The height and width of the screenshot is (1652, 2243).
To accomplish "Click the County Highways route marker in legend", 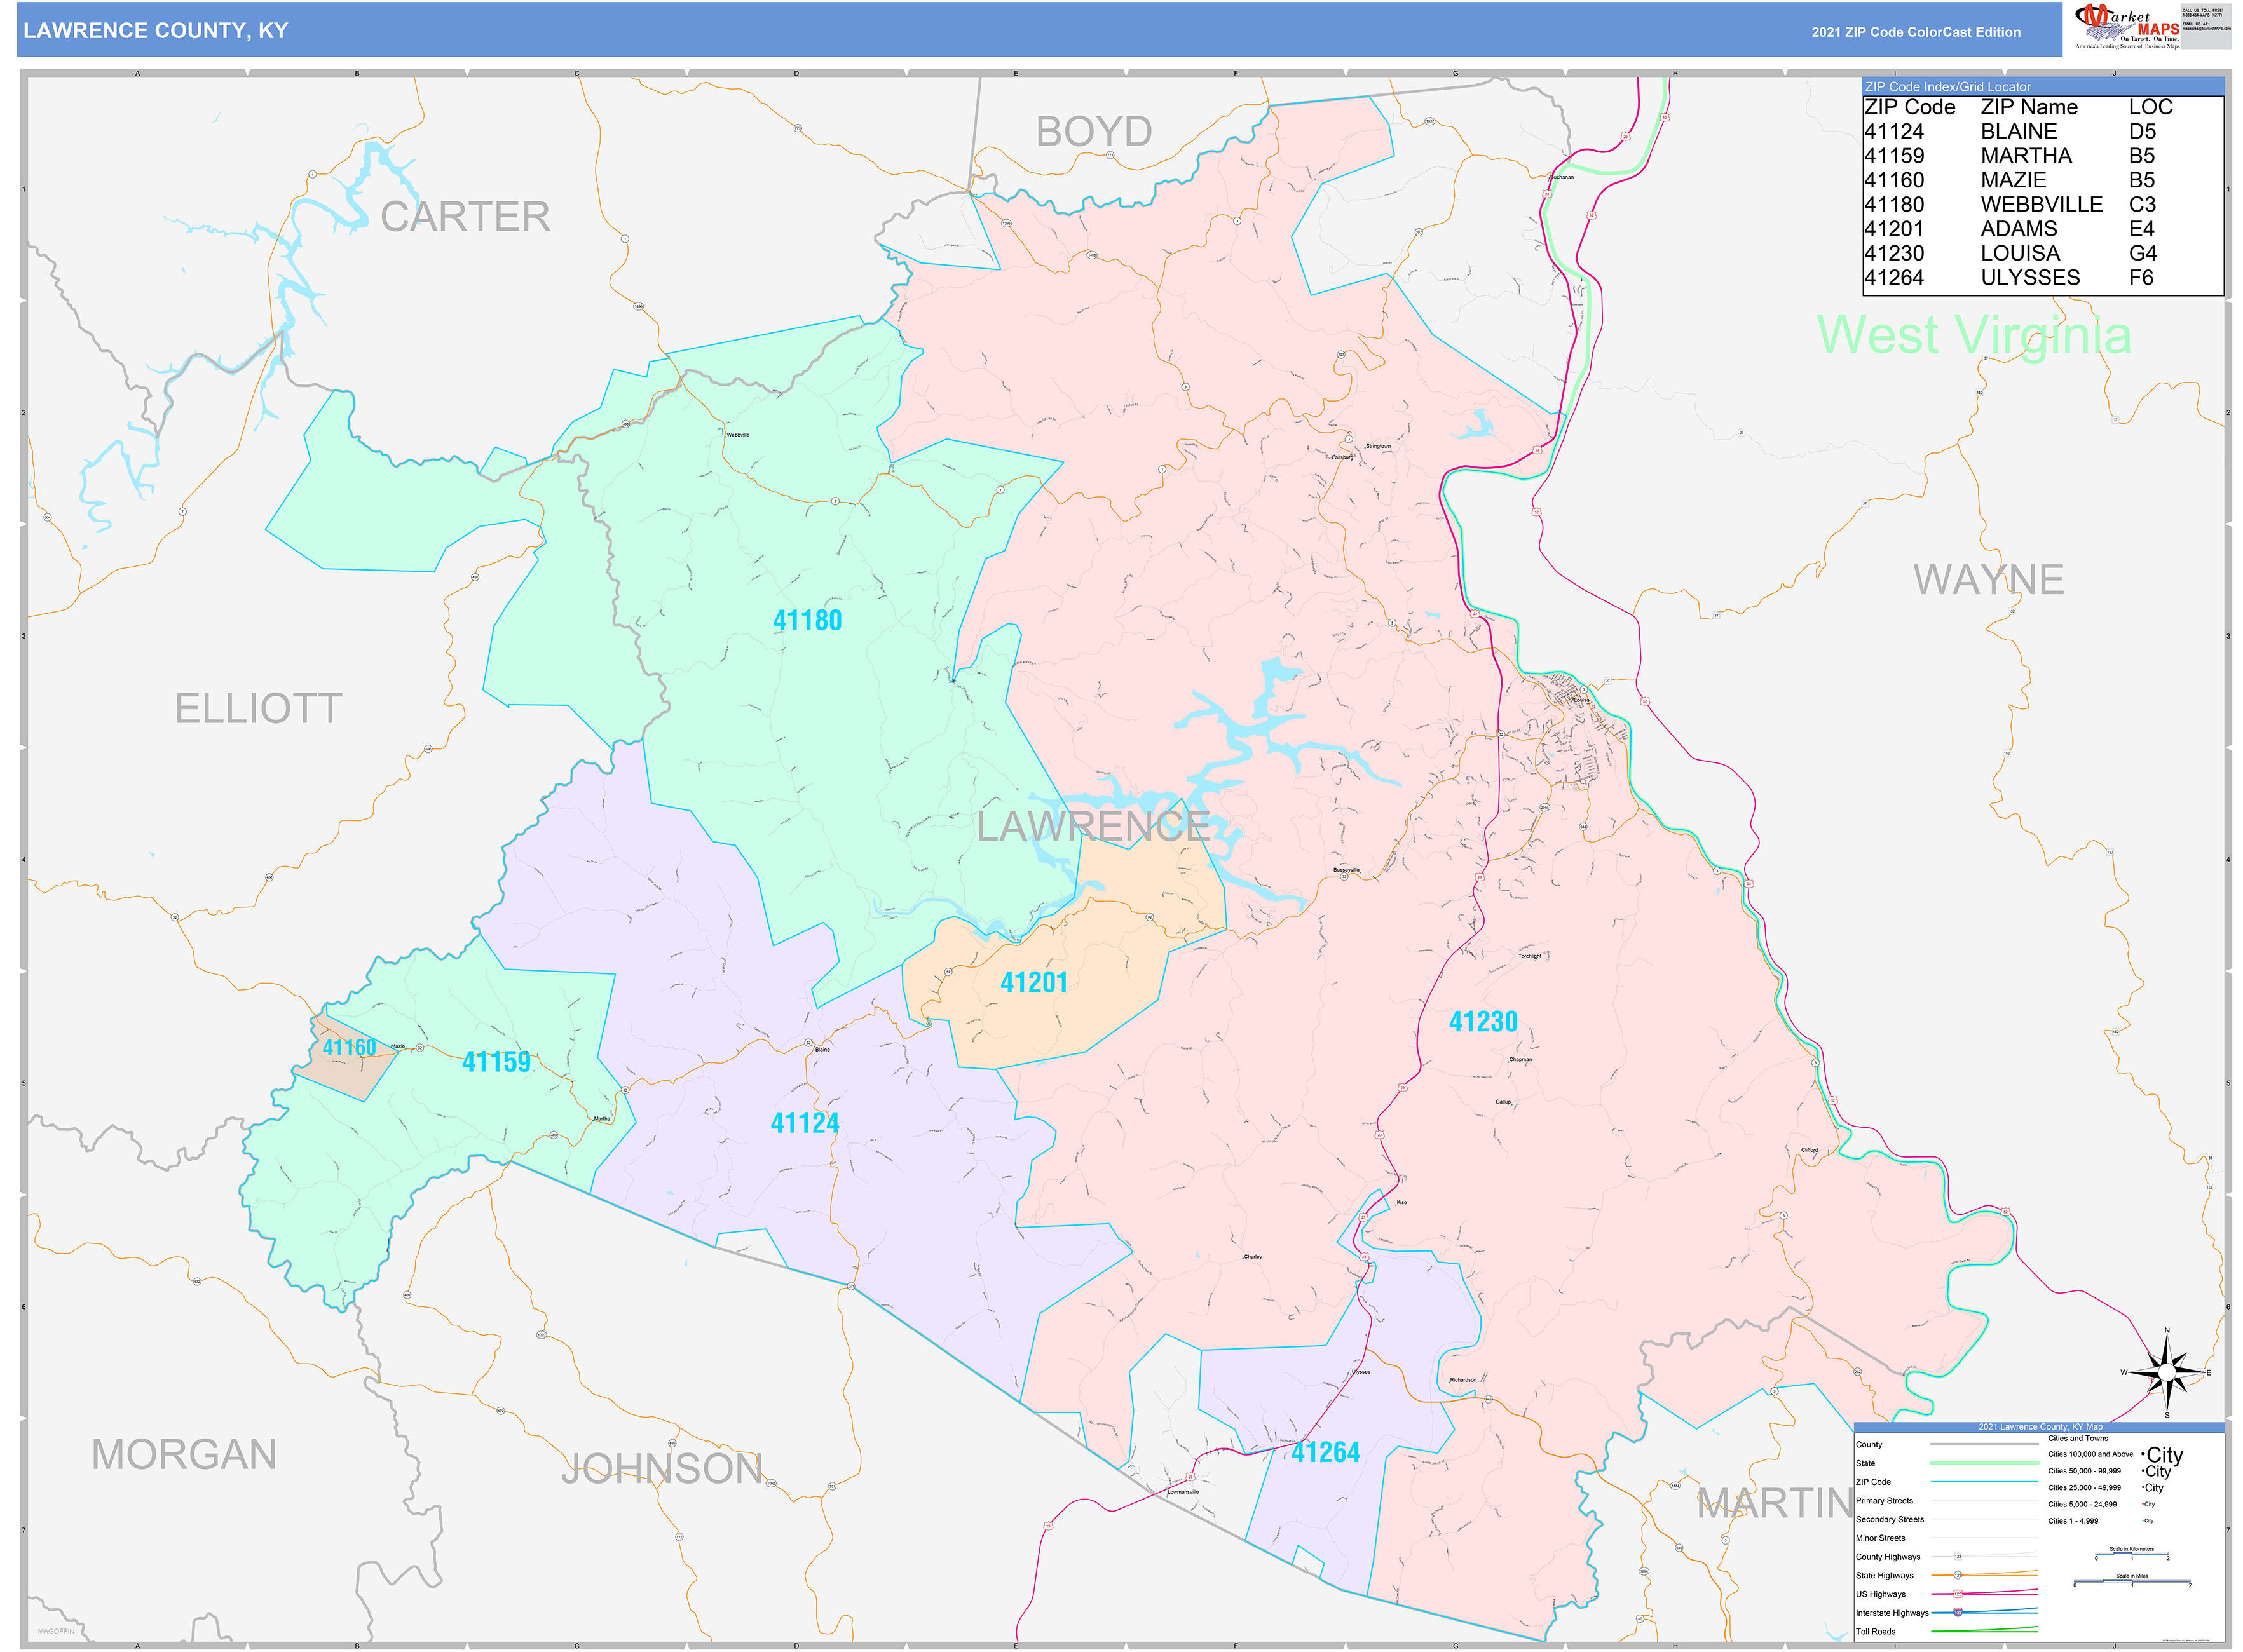I will click(1958, 1556).
